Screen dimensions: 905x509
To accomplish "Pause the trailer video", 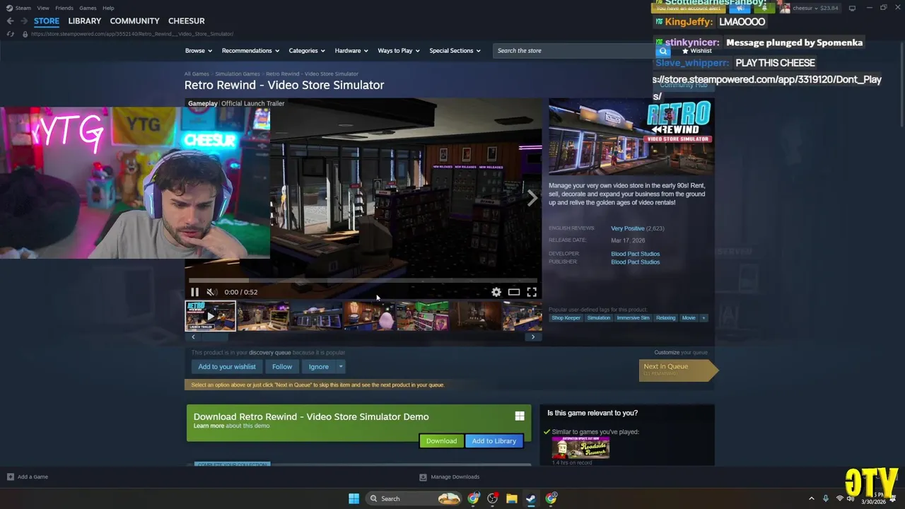I will click(194, 292).
